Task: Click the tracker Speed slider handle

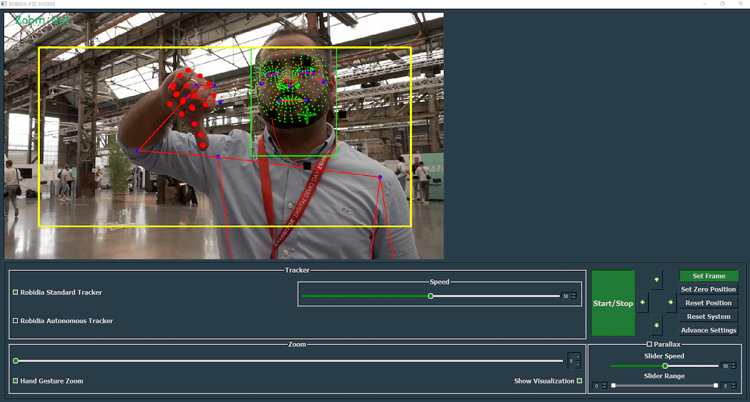Action: click(x=431, y=296)
